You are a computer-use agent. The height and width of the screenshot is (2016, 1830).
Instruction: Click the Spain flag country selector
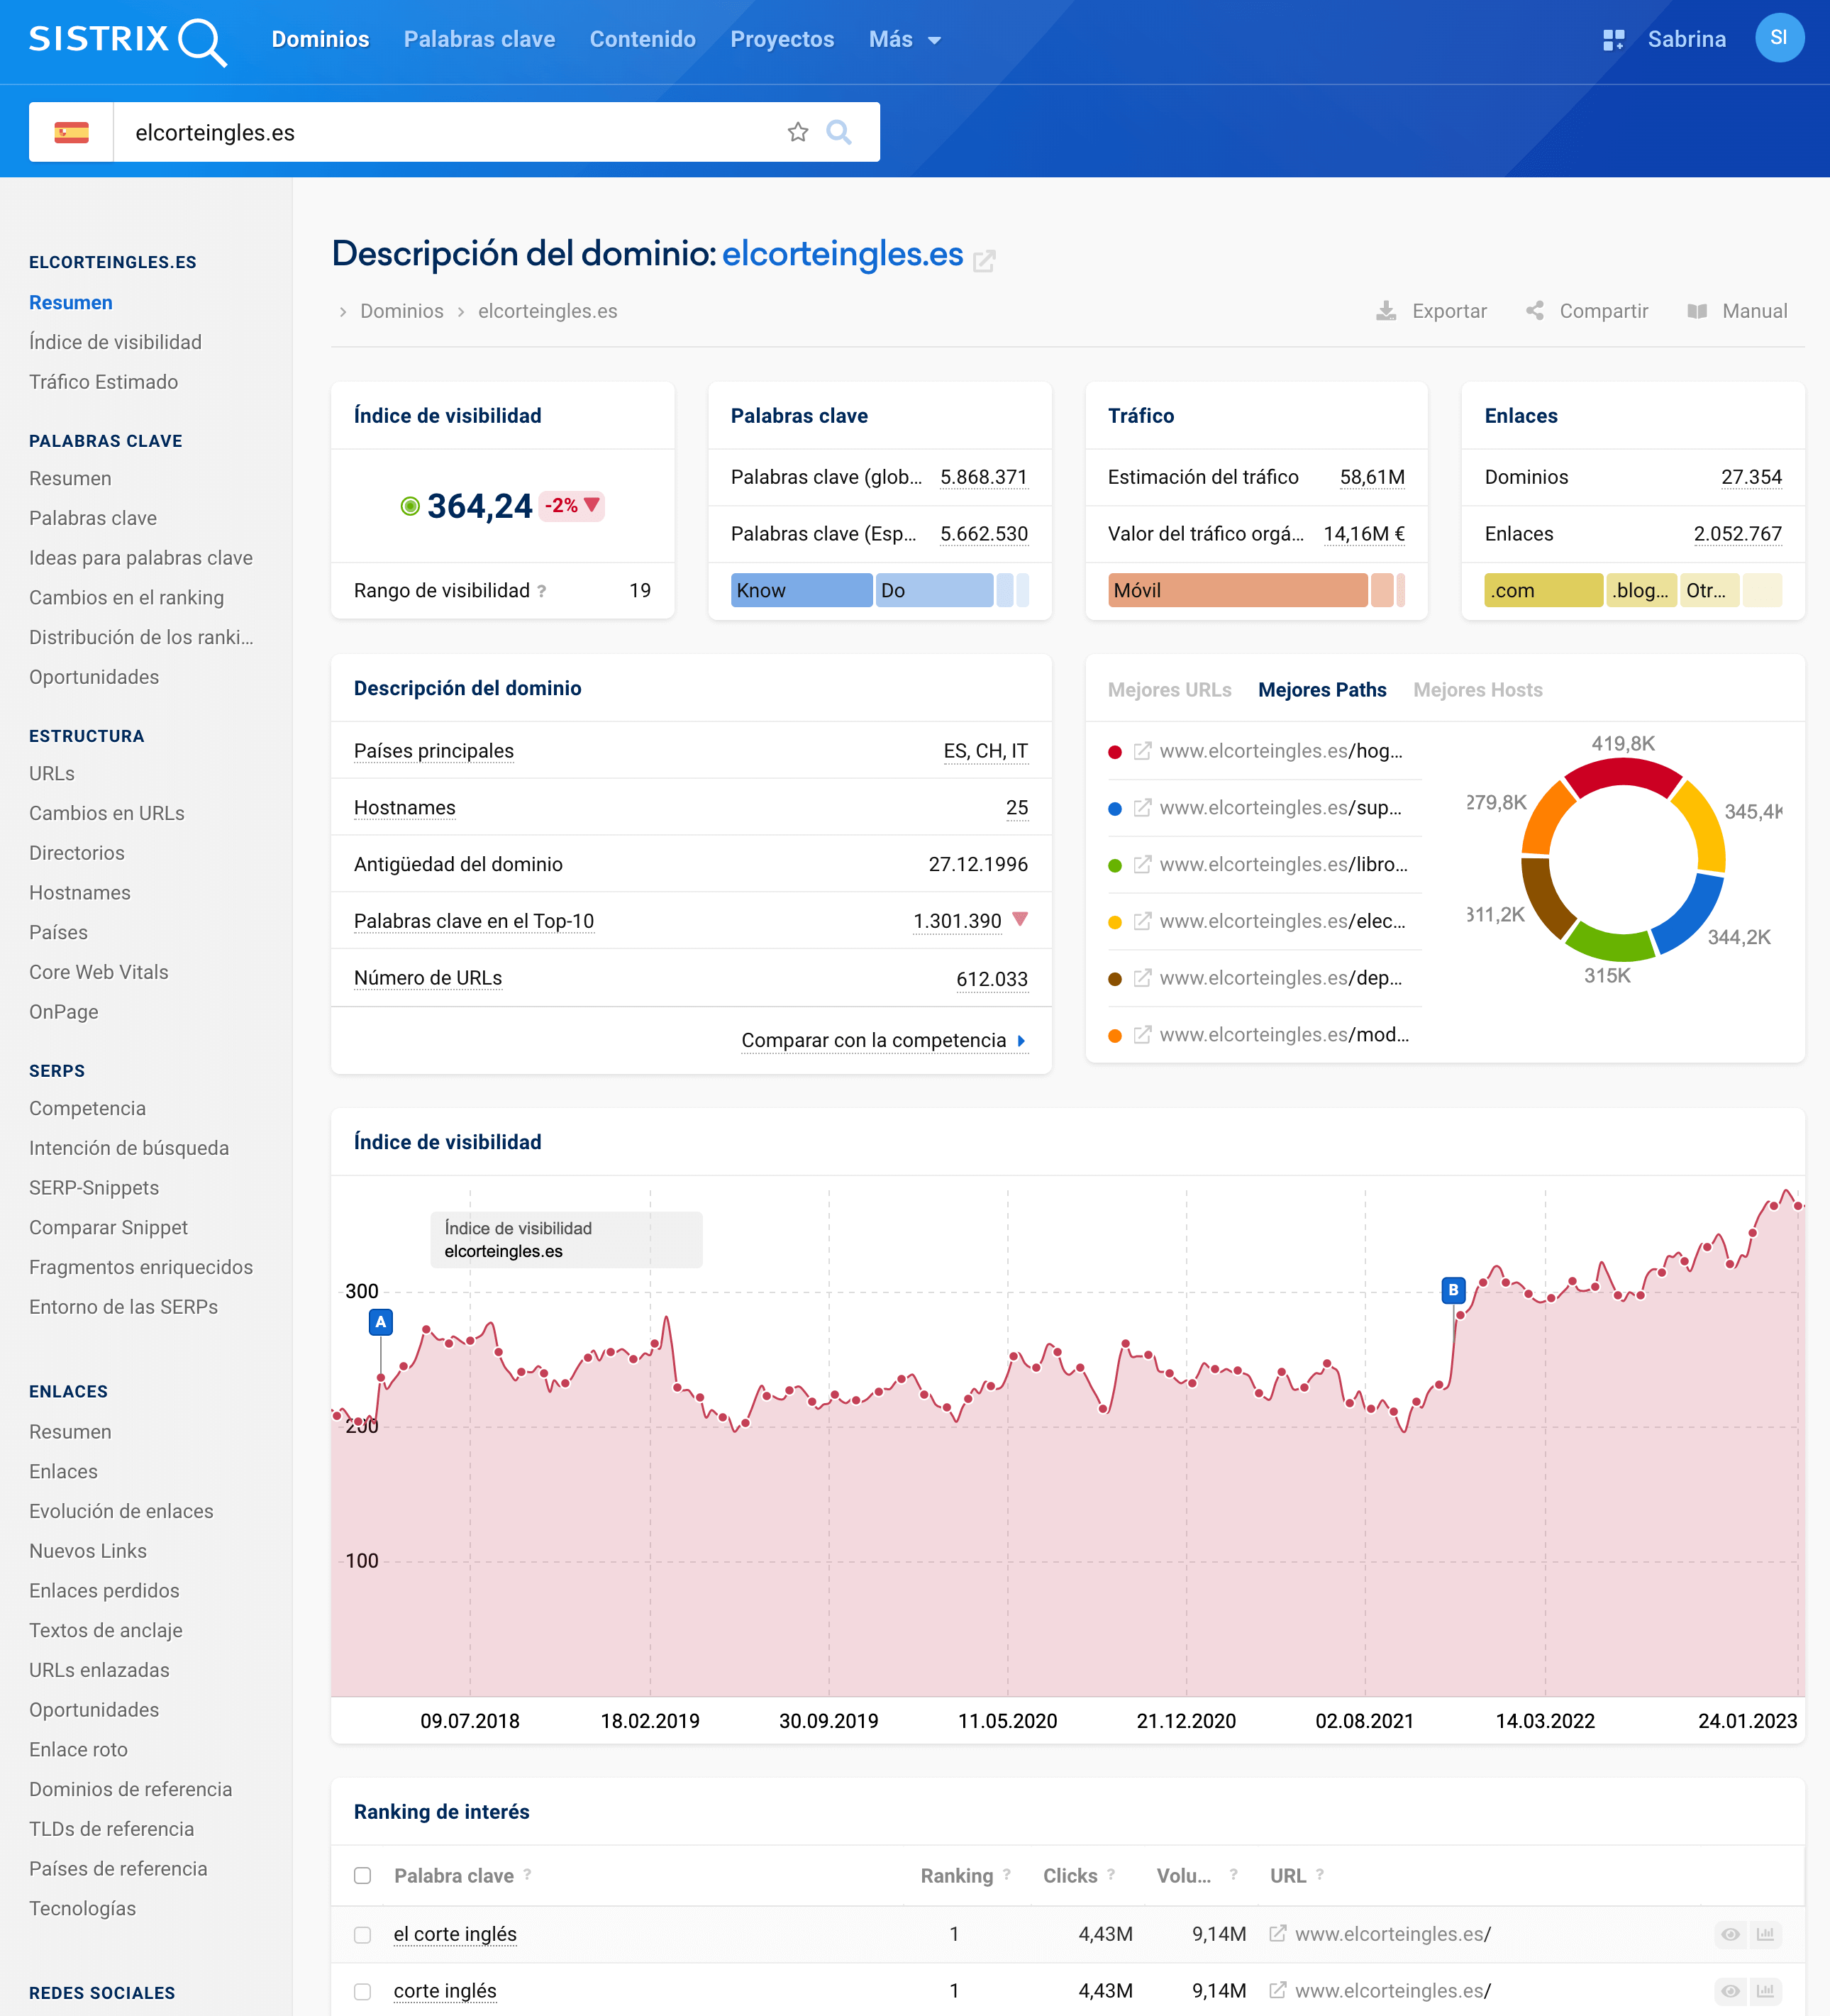pyautogui.click(x=71, y=132)
